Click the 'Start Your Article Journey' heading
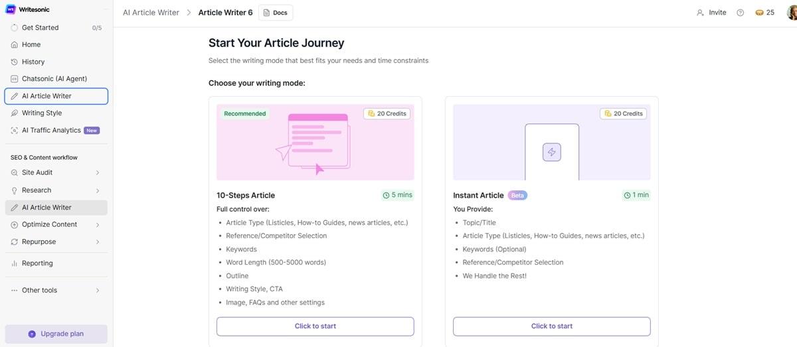This screenshot has width=797, height=347. coord(276,43)
